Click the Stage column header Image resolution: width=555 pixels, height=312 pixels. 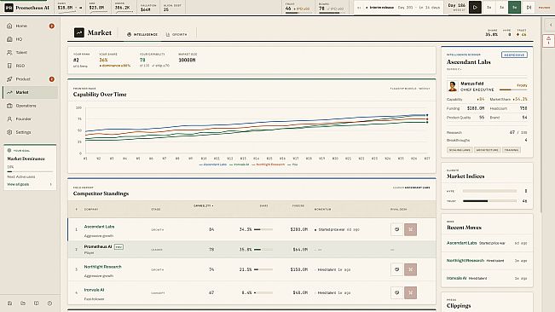pyautogui.click(x=156, y=210)
